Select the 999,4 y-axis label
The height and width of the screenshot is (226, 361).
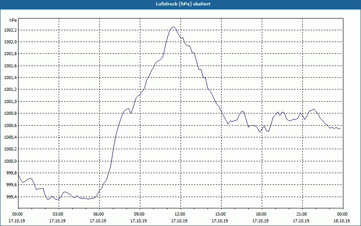11,197
